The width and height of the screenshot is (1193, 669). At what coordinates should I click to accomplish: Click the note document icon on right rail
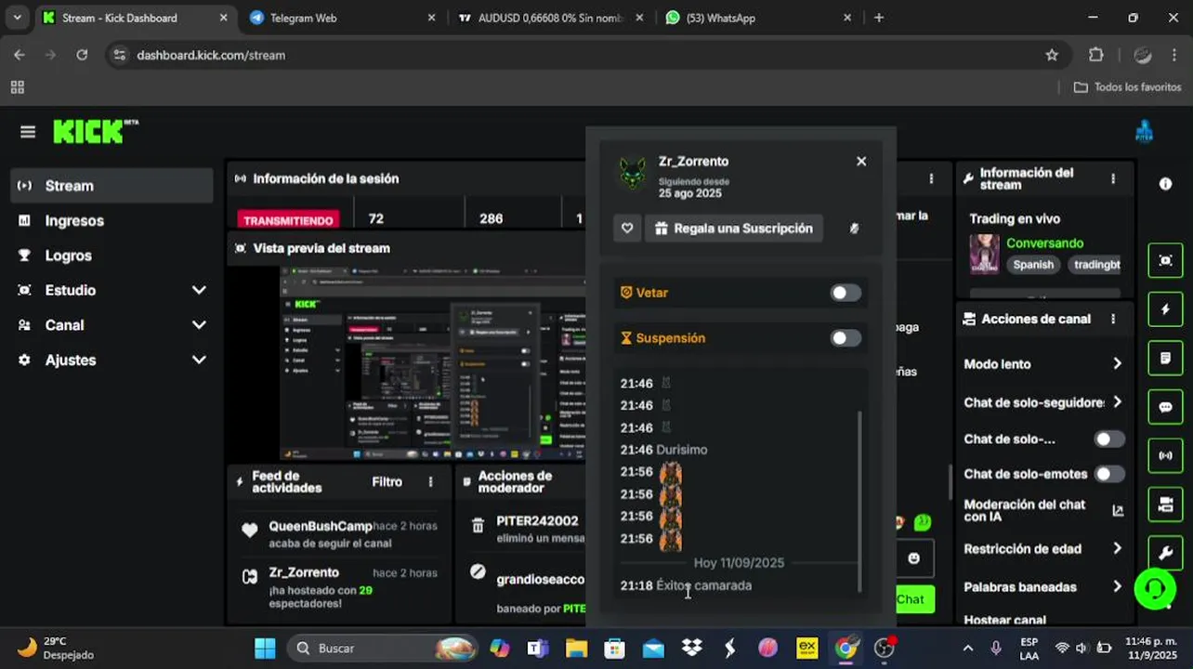point(1165,359)
